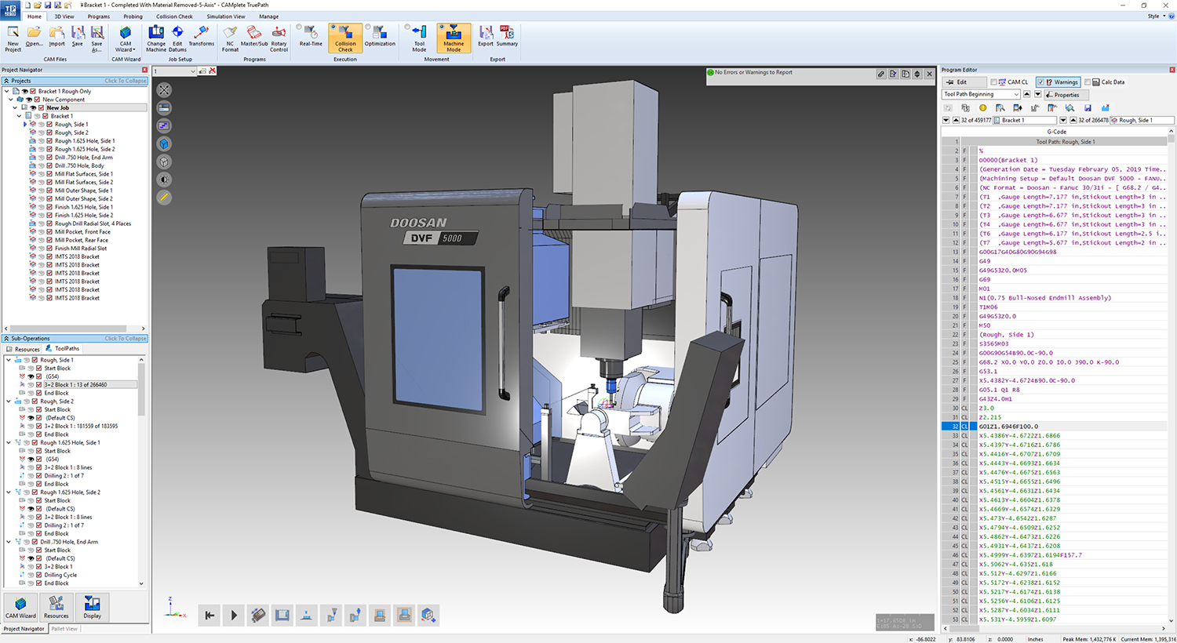Save the project with the Save icon

[78, 37]
